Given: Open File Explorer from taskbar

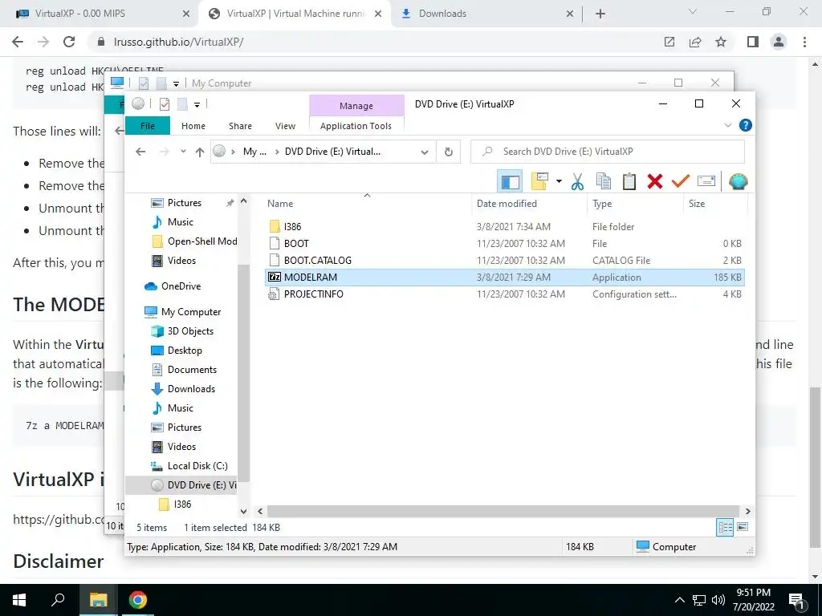Looking at the screenshot, I should pyautogui.click(x=98, y=600).
